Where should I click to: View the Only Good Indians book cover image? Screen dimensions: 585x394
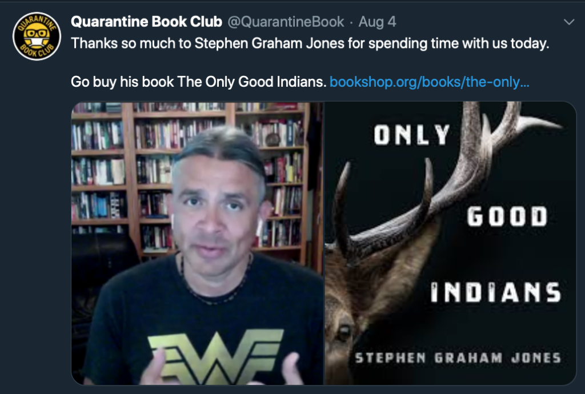(451, 243)
